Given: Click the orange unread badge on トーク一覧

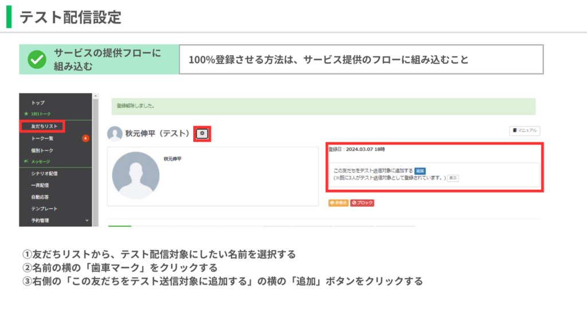Looking at the screenshot, I should point(85,138).
